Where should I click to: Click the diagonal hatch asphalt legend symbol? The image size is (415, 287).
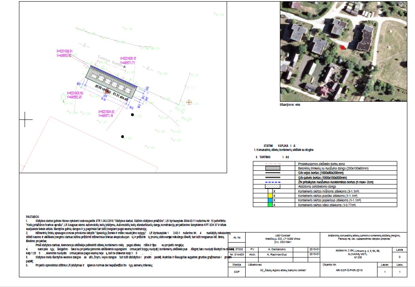pos(273,186)
